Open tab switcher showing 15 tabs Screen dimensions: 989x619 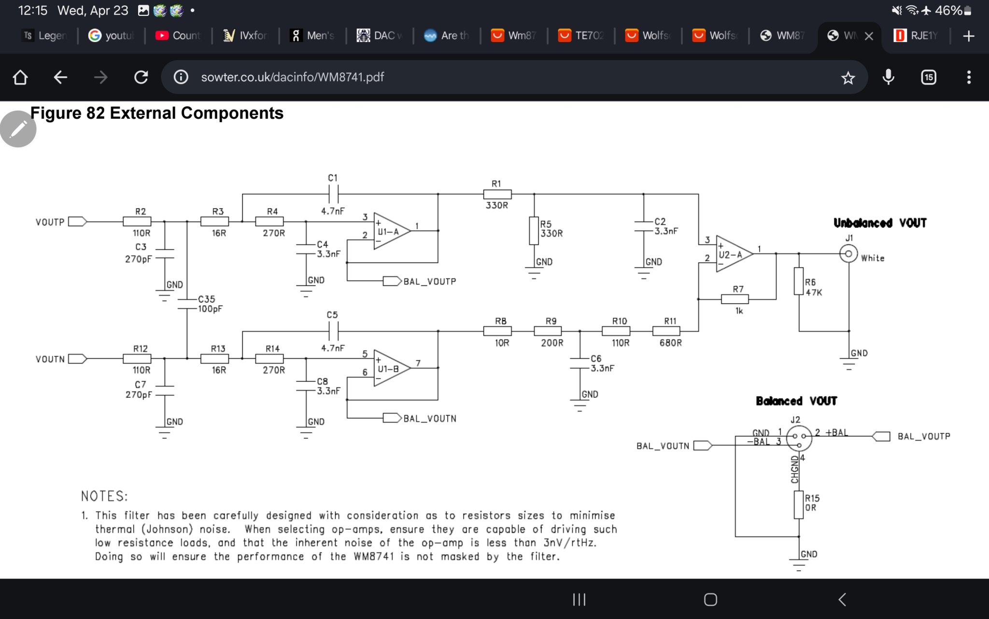929,77
